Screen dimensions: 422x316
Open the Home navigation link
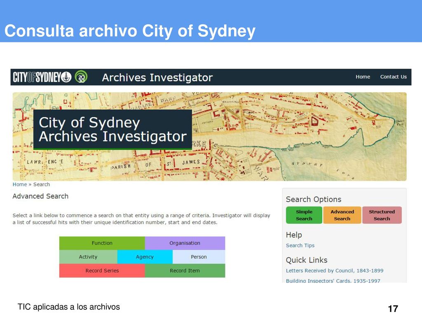[363, 77]
